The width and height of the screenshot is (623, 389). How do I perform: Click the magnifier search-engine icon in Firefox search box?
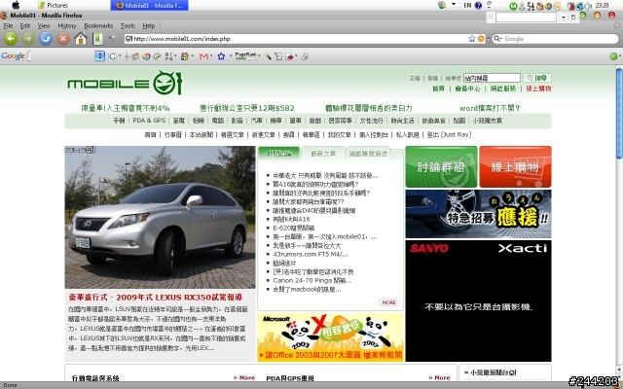(x=497, y=39)
